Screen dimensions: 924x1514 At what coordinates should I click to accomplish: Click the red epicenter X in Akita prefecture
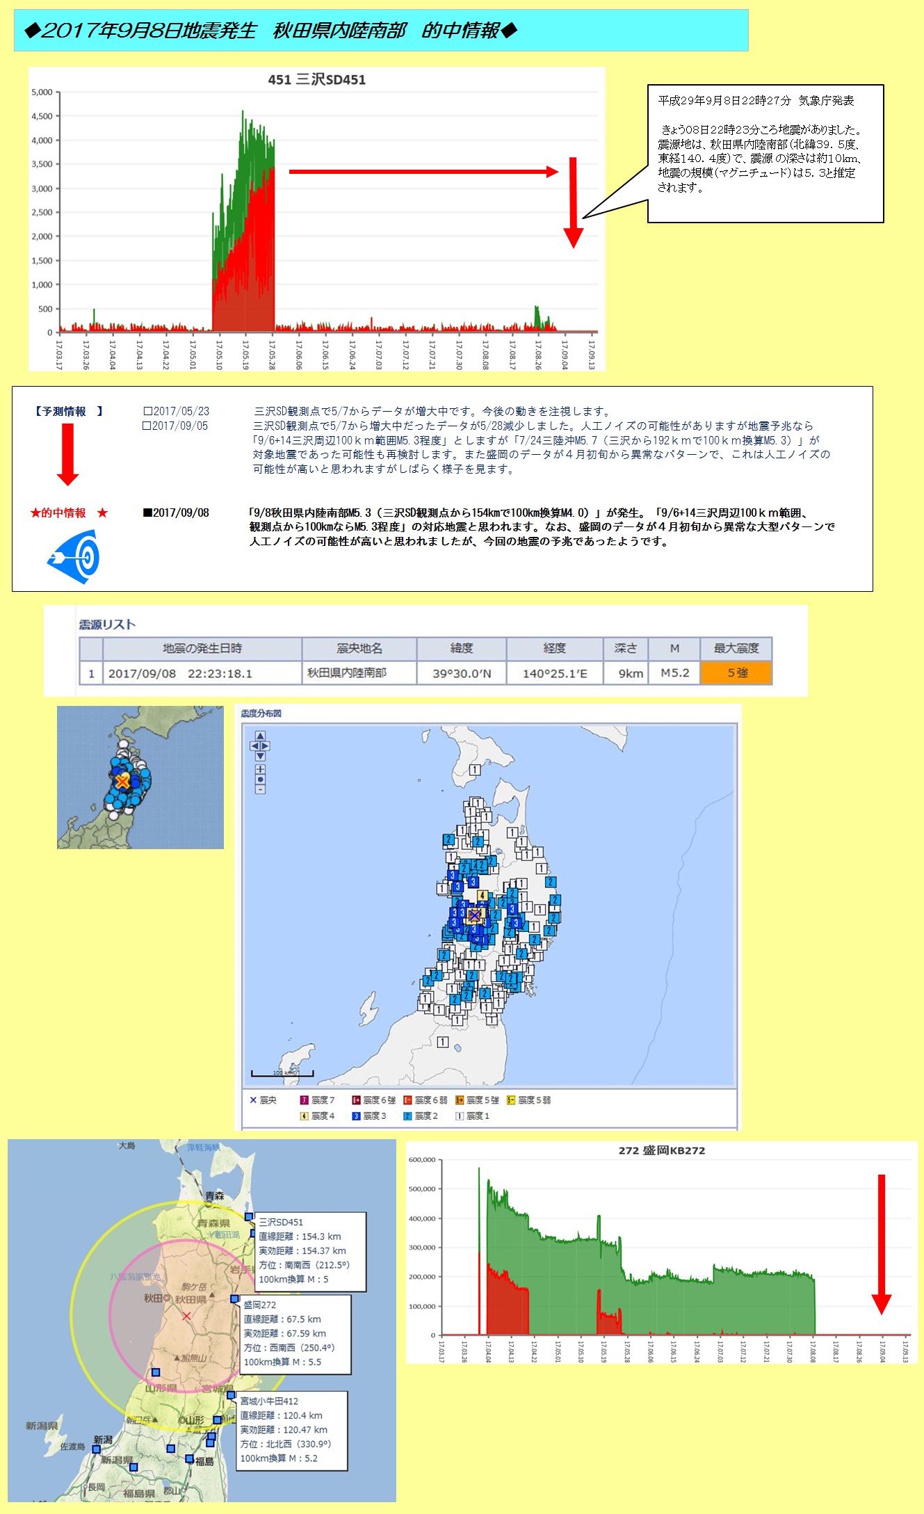(186, 1316)
